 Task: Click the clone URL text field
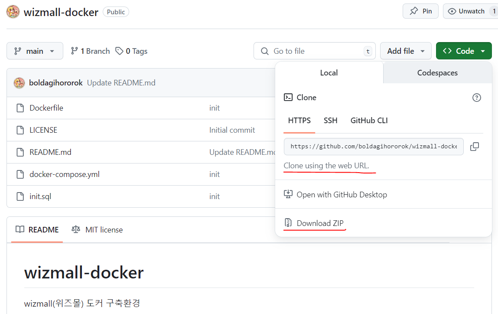click(374, 147)
